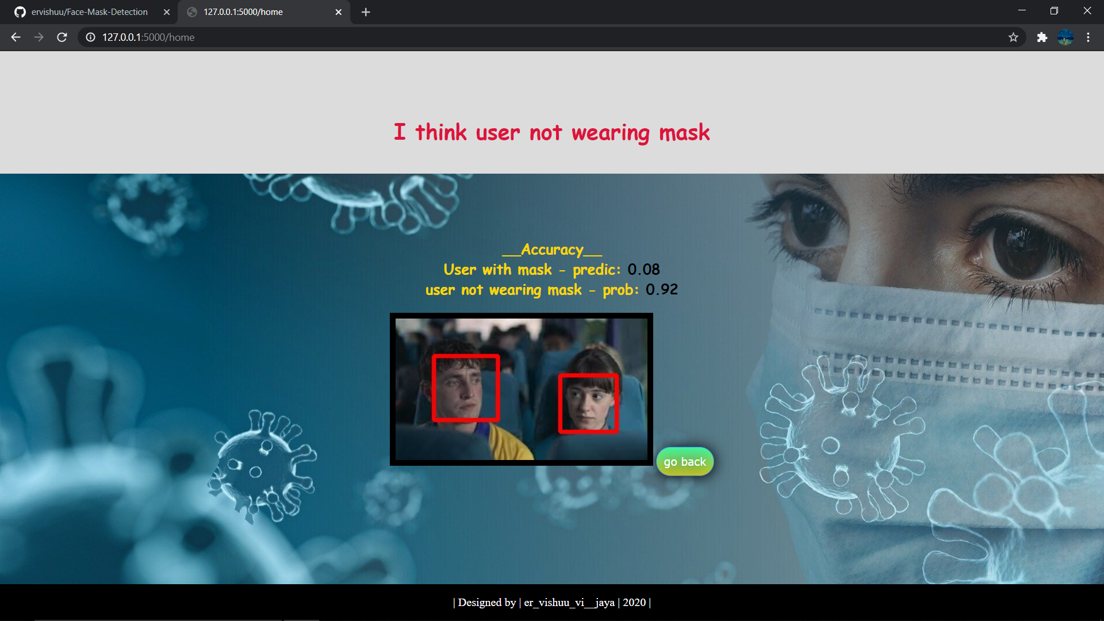The width and height of the screenshot is (1104, 621).
Task: Reload the page using refresh icon
Action: [x=62, y=37]
